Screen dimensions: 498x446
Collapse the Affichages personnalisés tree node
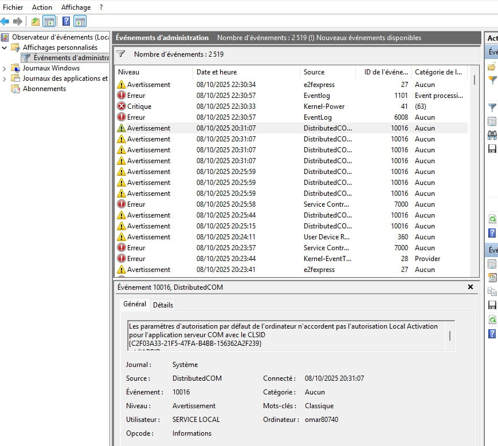pos(5,48)
